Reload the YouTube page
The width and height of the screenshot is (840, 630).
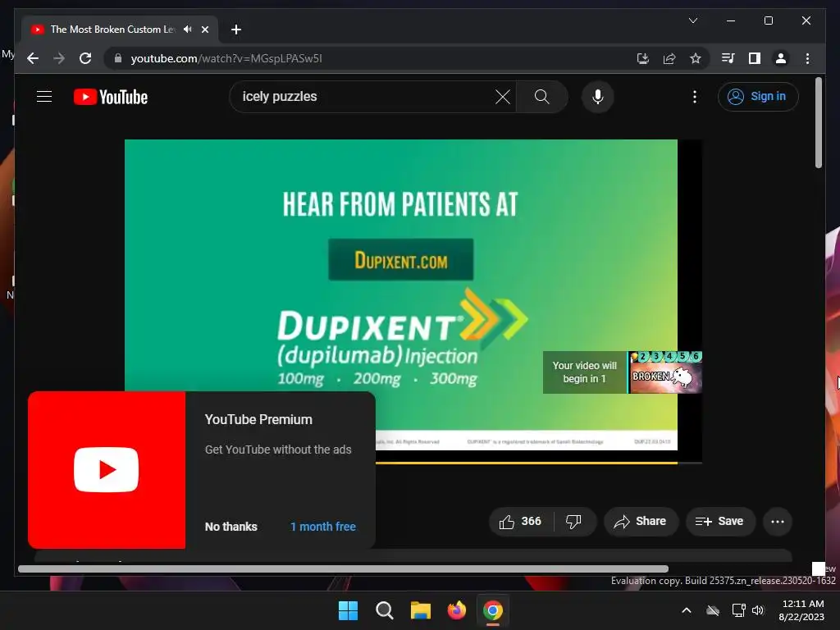click(85, 58)
